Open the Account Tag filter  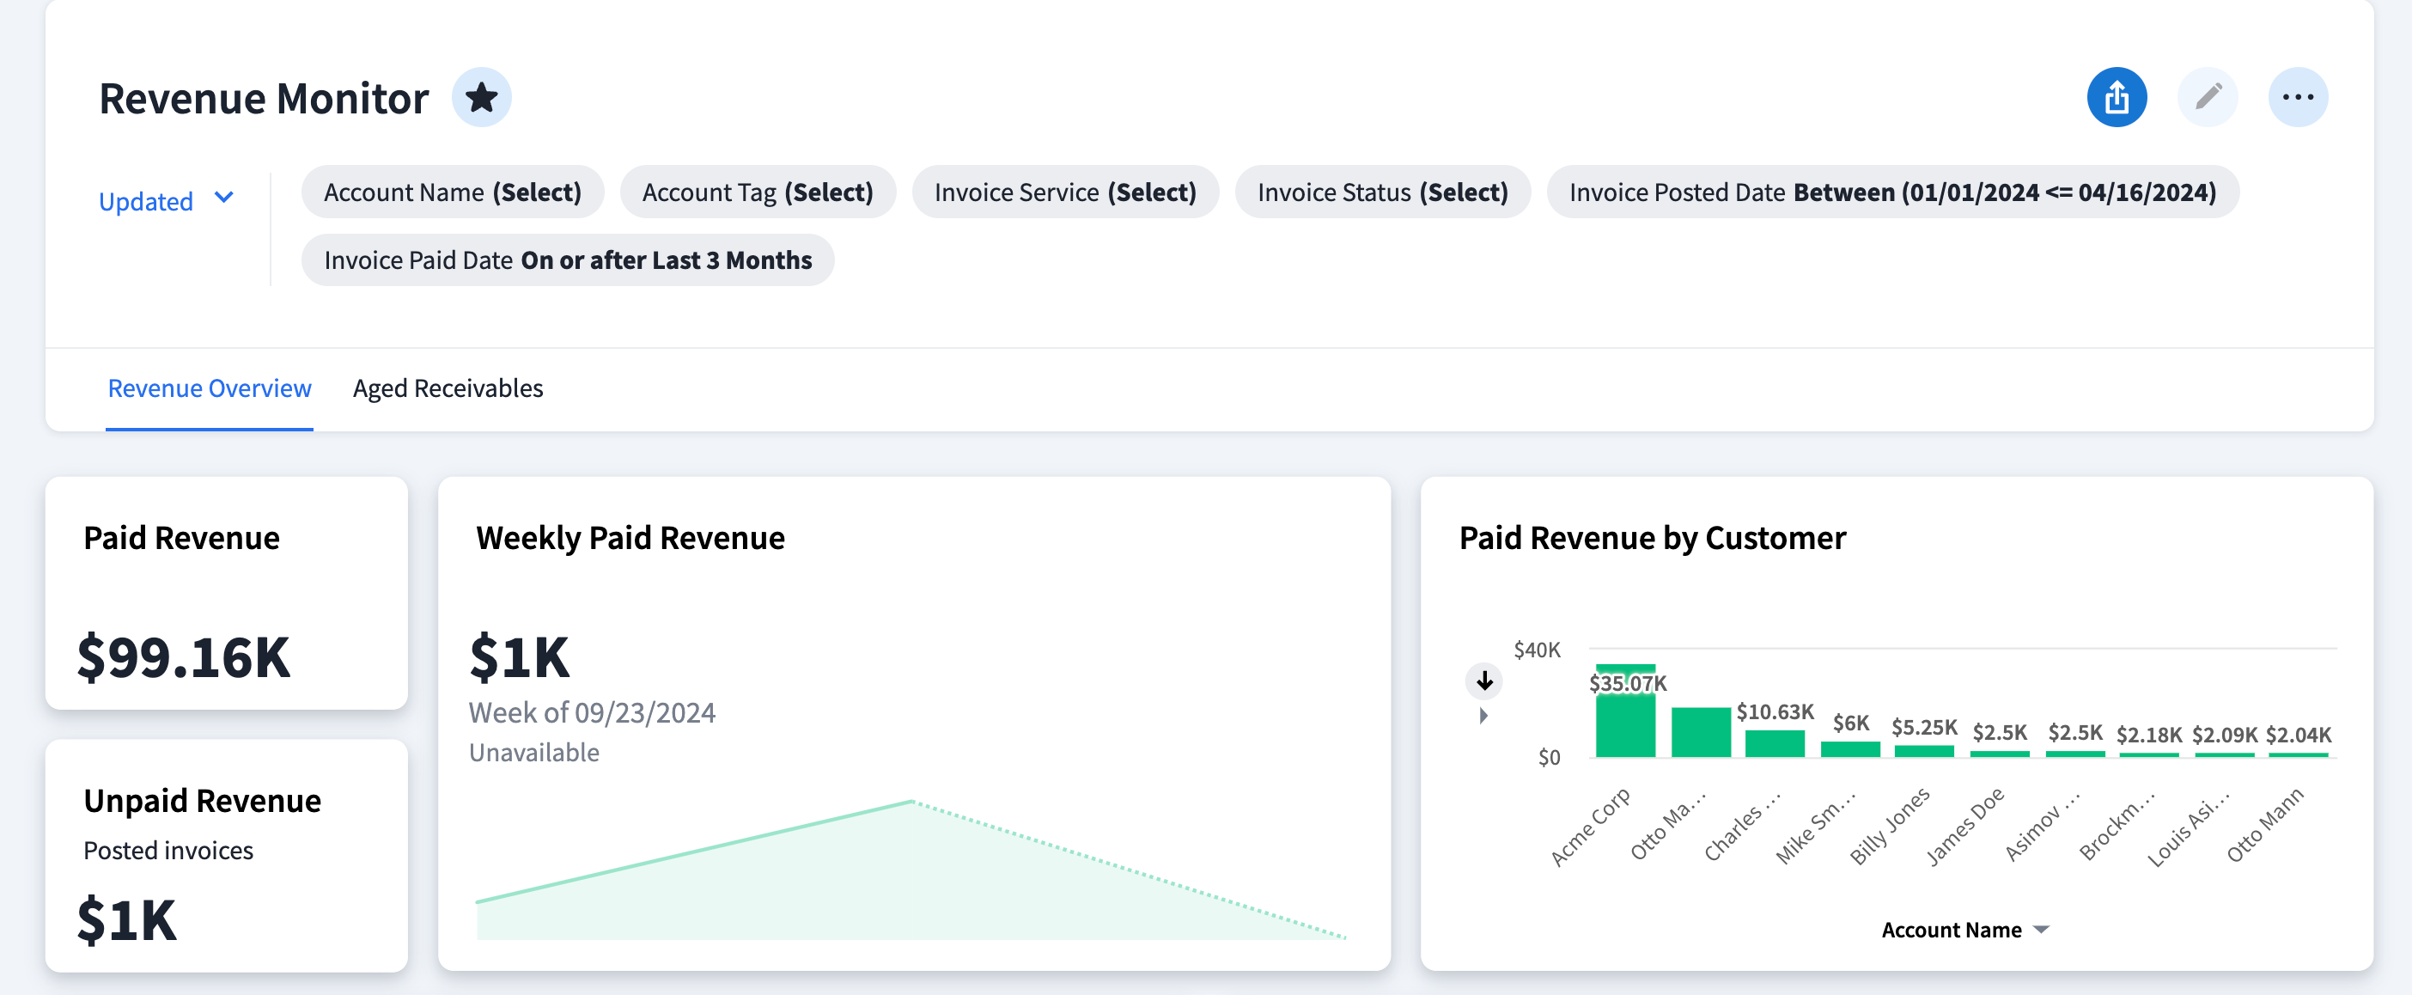pos(757,192)
